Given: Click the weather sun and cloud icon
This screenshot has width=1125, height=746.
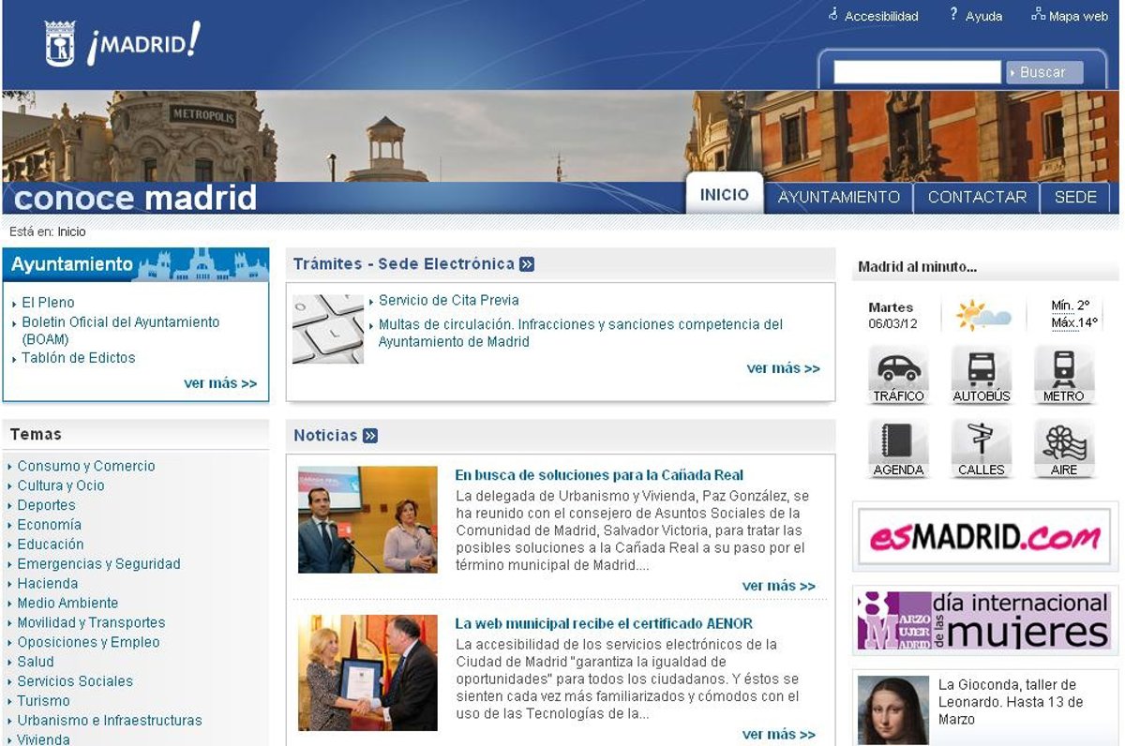Looking at the screenshot, I should click(982, 315).
